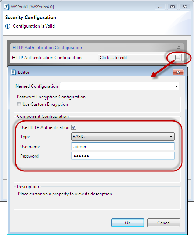Screen dimensions: 194x235
Task: Close the WSStub1 window
Action: (x=185, y=7)
